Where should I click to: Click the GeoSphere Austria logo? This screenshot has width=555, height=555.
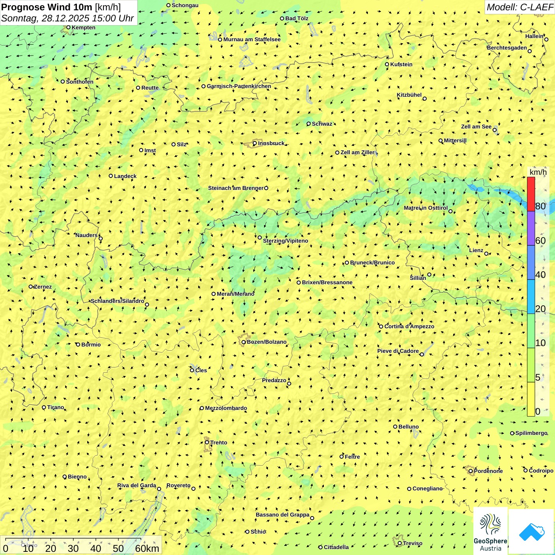(x=490, y=531)
